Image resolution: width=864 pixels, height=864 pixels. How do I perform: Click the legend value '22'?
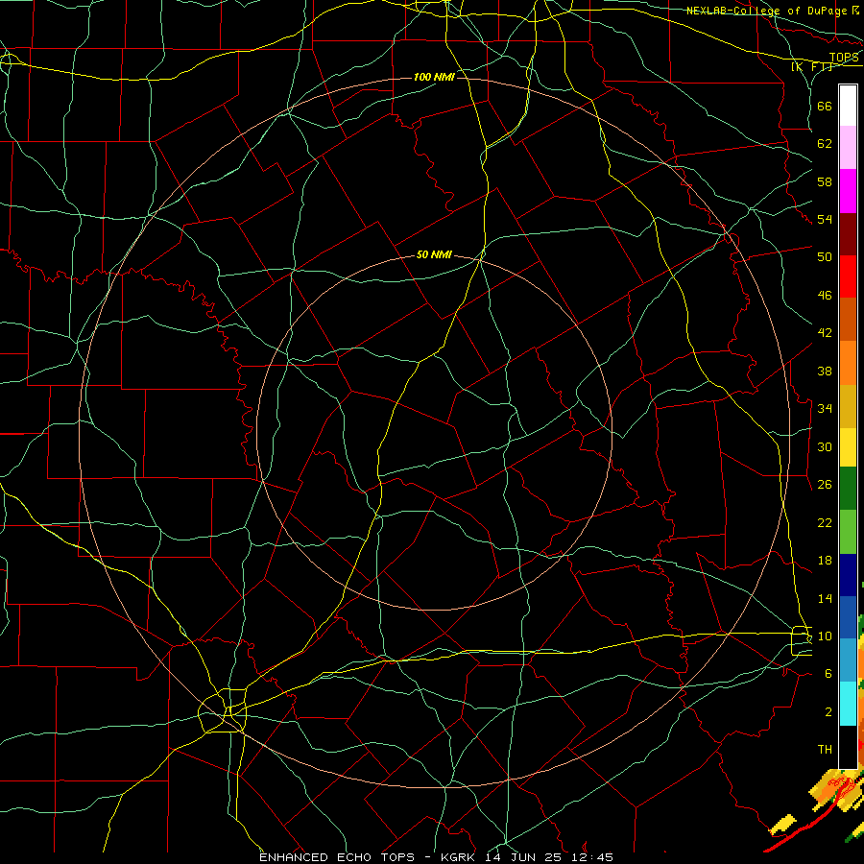825,522
